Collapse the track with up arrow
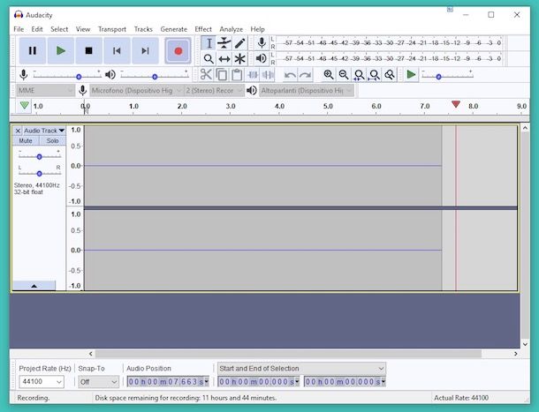The image size is (539, 412). tap(34, 286)
